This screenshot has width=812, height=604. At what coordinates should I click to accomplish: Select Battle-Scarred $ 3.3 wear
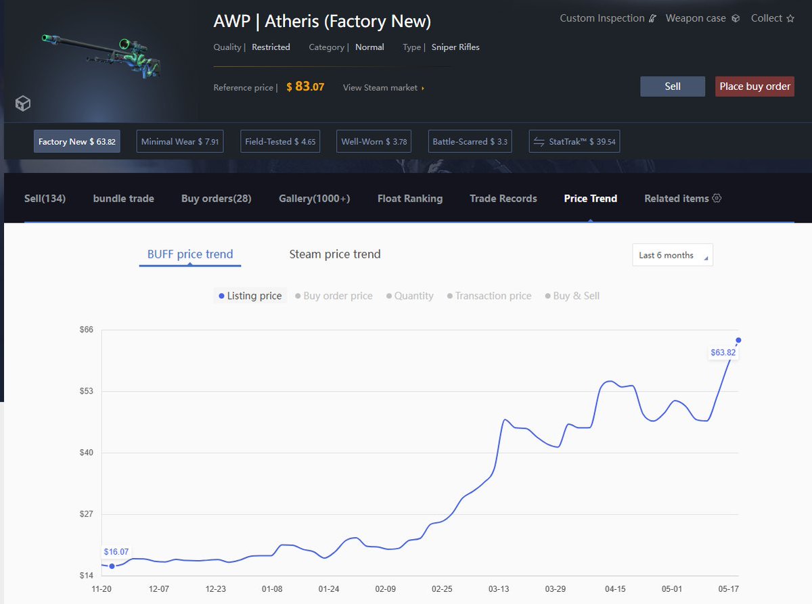coord(470,141)
